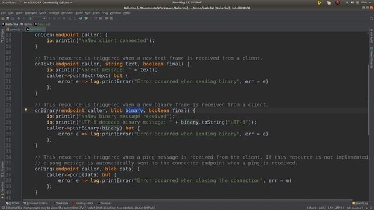Click the VCS update project icon

[81, 19]
